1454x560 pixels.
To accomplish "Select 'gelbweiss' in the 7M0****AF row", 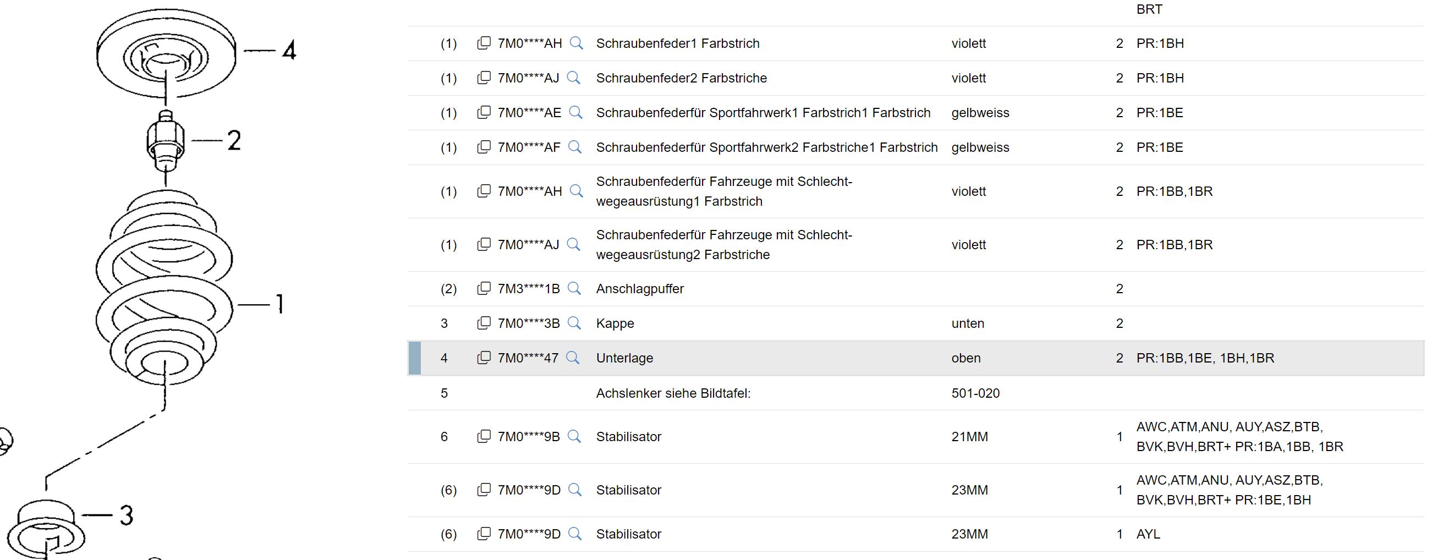I will [980, 147].
